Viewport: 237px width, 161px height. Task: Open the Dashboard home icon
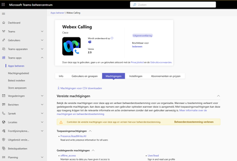click(x=4, y=22)
